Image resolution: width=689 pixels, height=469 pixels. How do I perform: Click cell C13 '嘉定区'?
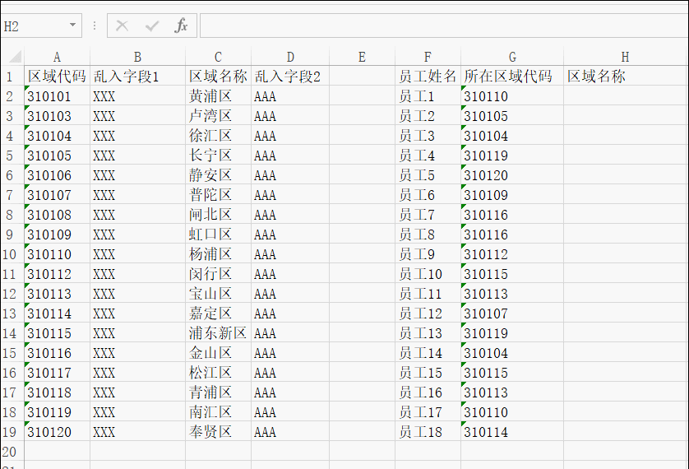pos(219,313)
